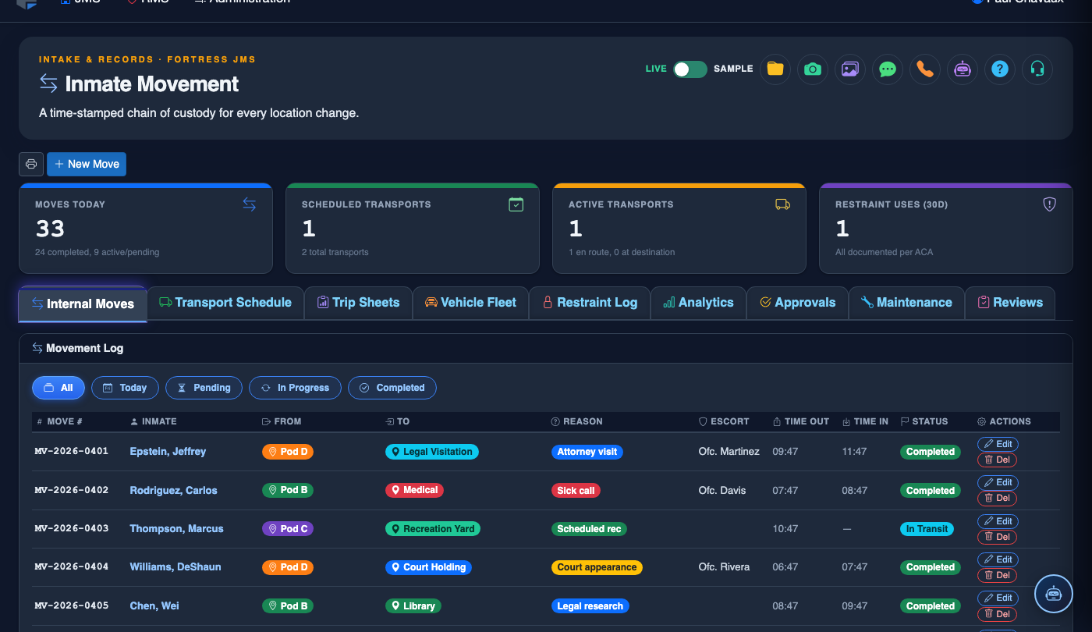Open the yellow folder icon in header

[775, 69]
